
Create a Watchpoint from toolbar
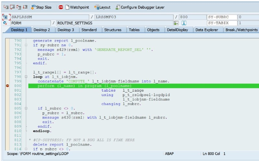pos(77,7)
